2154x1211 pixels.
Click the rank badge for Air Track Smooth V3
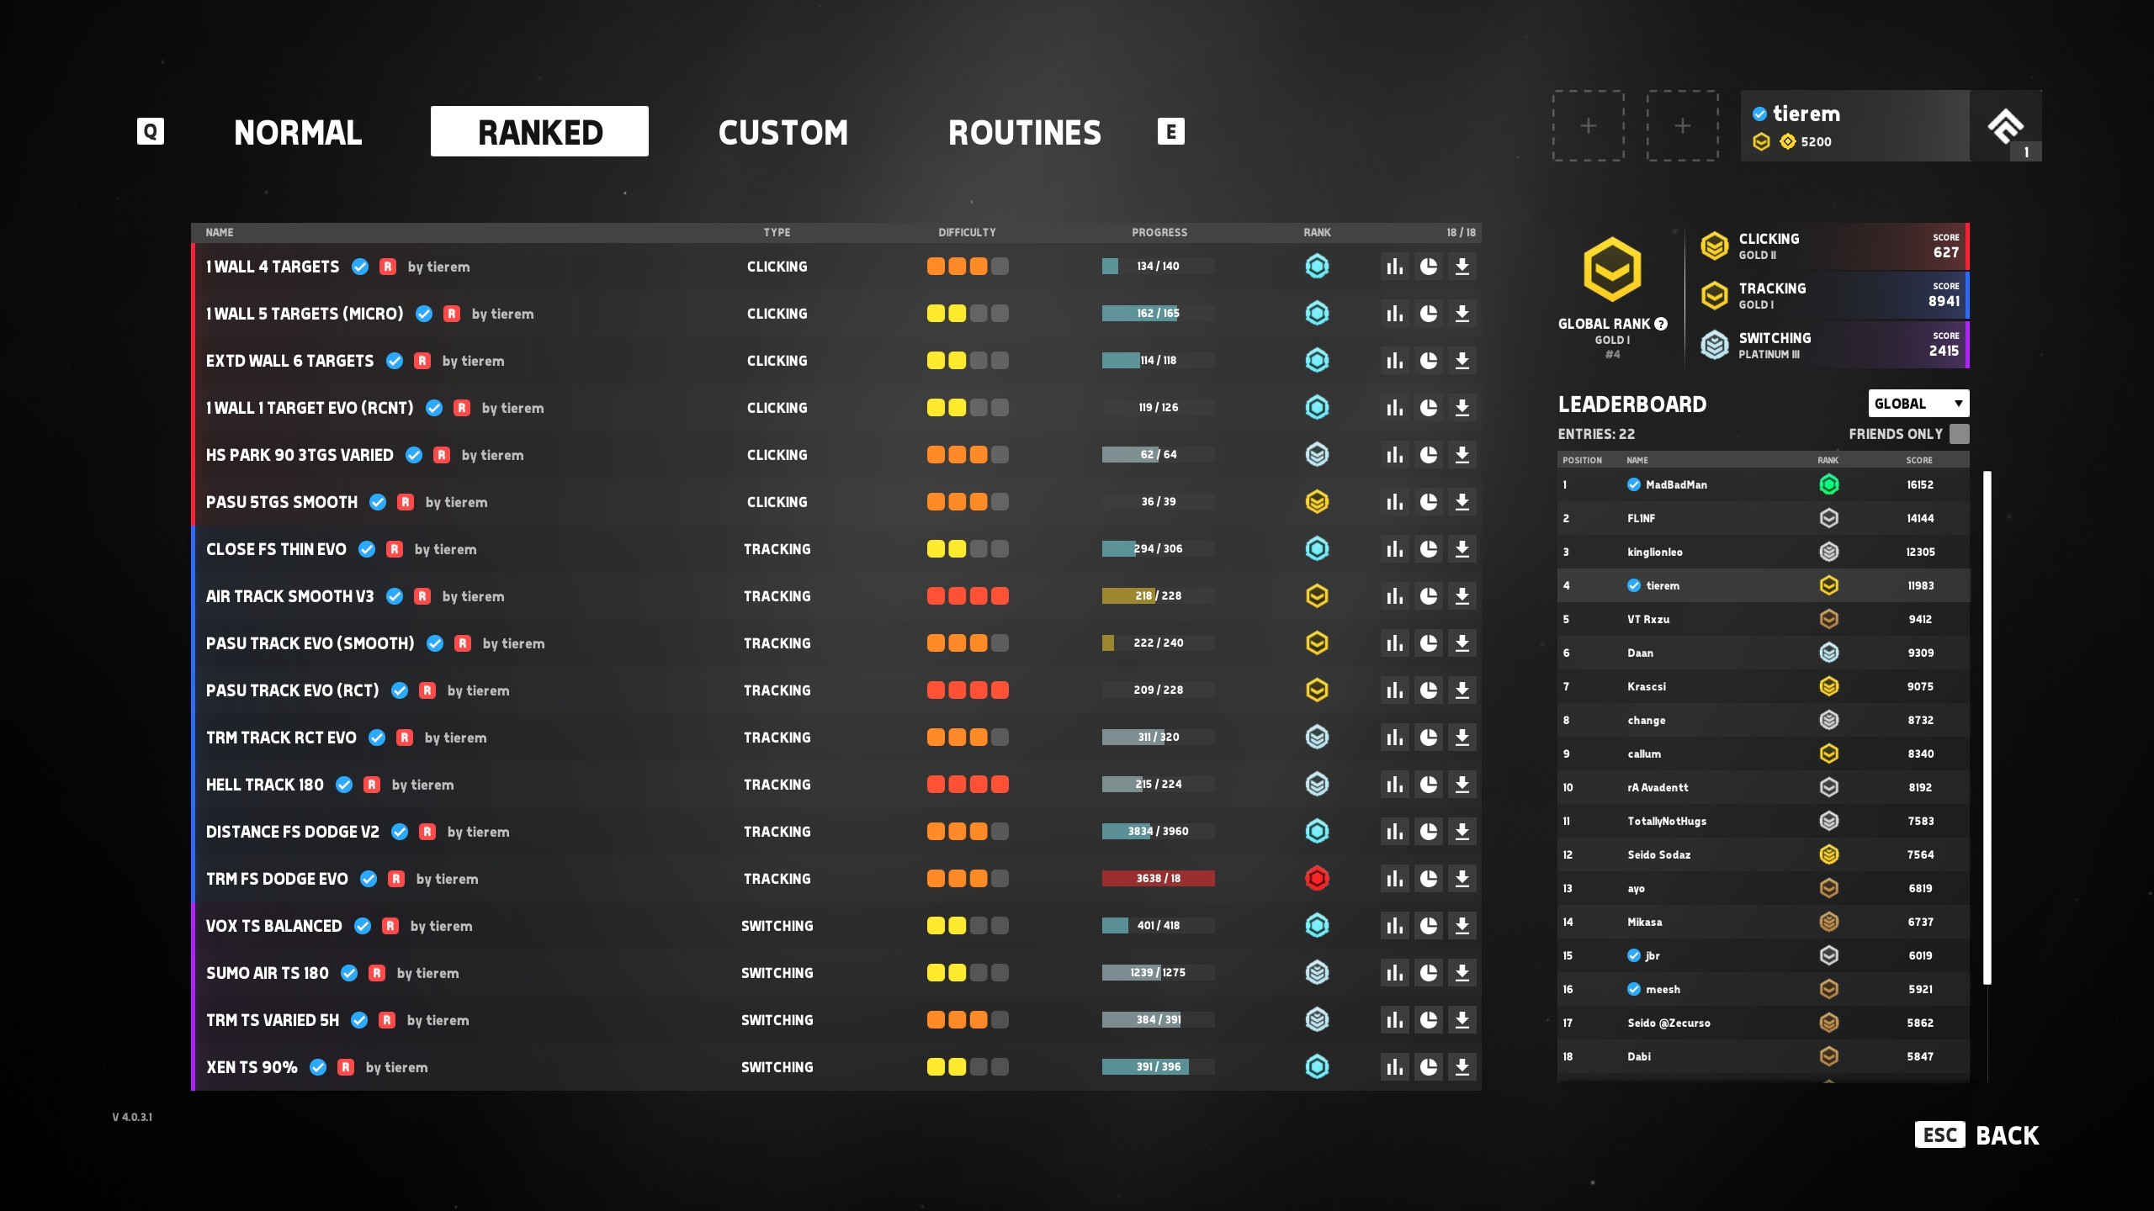[1317, 595]
